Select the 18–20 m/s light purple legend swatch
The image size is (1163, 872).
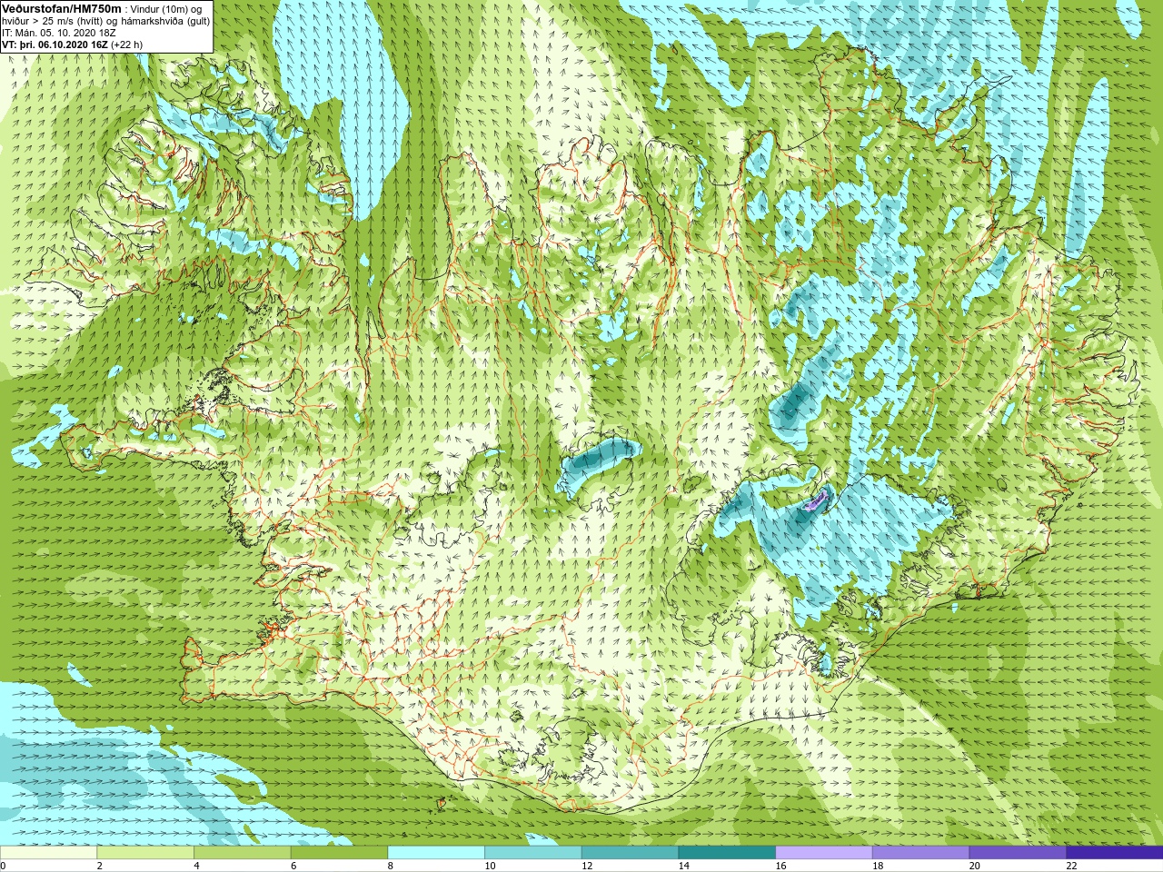coord(920,853)
